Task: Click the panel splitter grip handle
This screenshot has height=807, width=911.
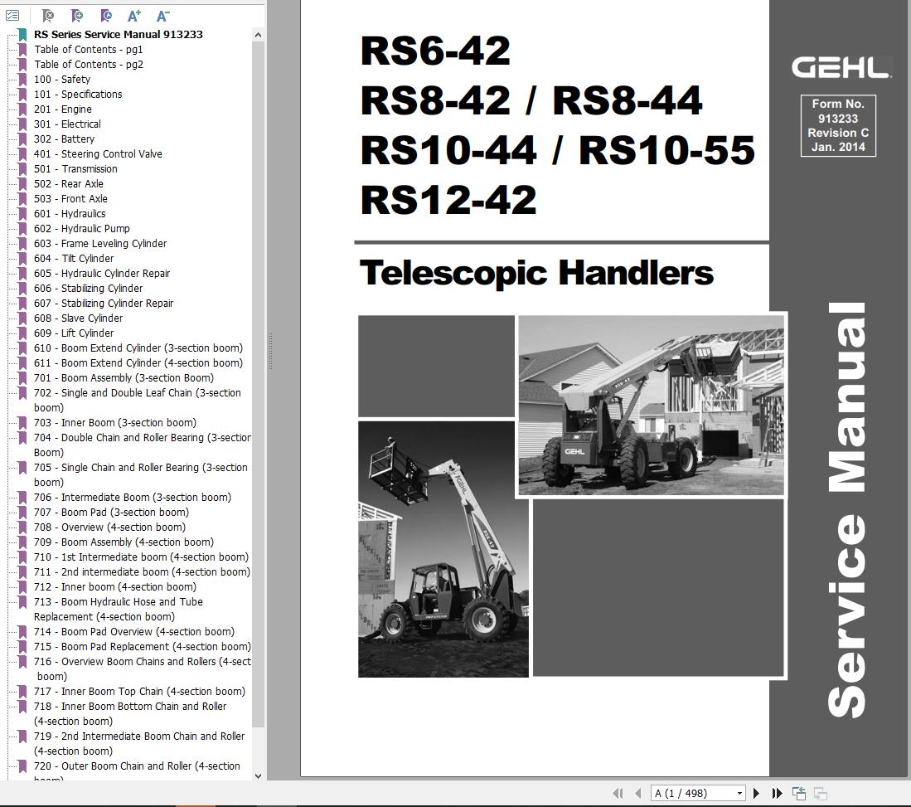Action: (269, 351)
